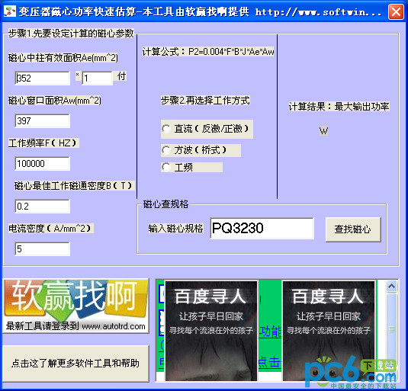The height and width of the screenshot is (391, 408).
Task: Click the web panel scrollbar thumb
Action: [x=391, y=330]
